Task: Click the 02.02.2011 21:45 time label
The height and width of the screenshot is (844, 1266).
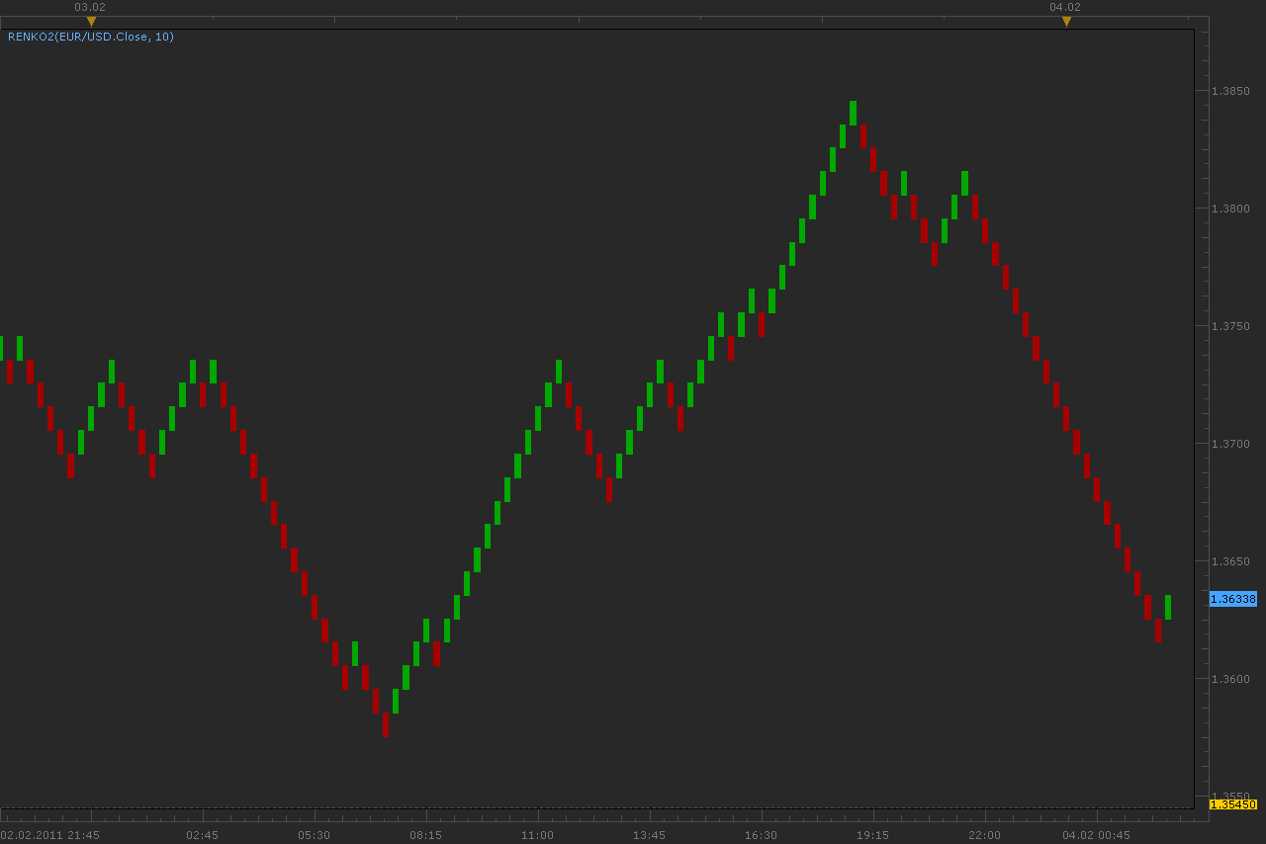Action: coord(50,835)
